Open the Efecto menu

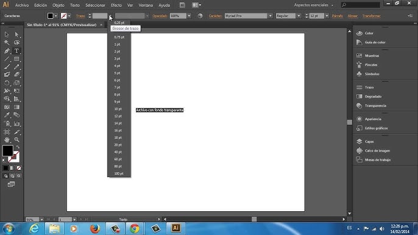[x=116, y=5]
